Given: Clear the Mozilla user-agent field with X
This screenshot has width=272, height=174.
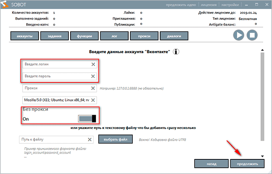Looking at the screenshot, I should click(93, 100).
